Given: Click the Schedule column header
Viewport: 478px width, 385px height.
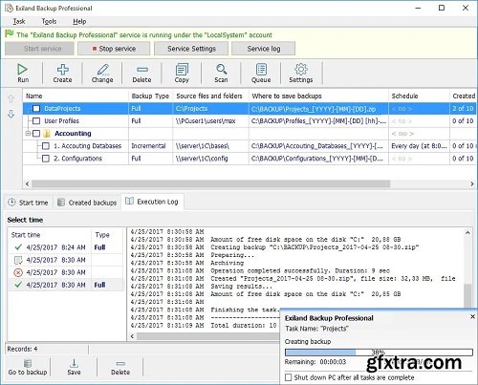Looking at the screenshot, I should (x=419, y=96).
